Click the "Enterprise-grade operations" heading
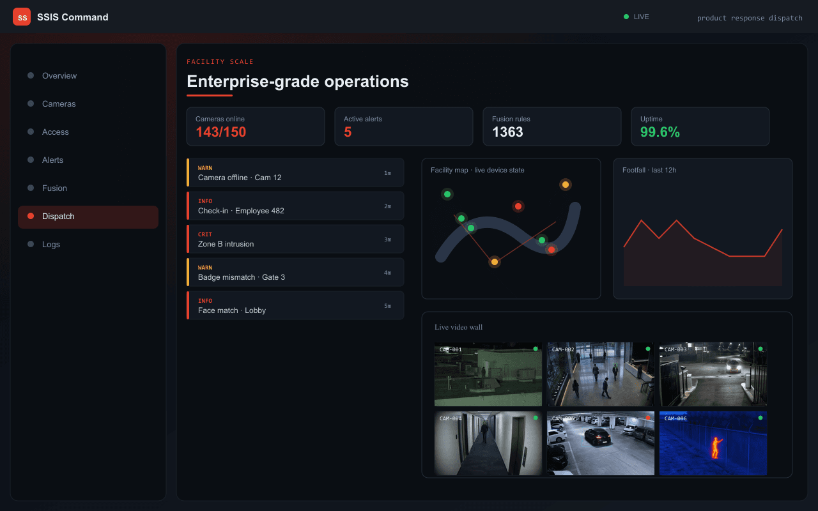The image size is (818, 511). [x=298, y=82]
